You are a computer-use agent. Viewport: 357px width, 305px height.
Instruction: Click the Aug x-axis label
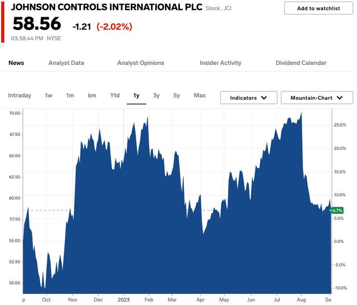[302, 300]
